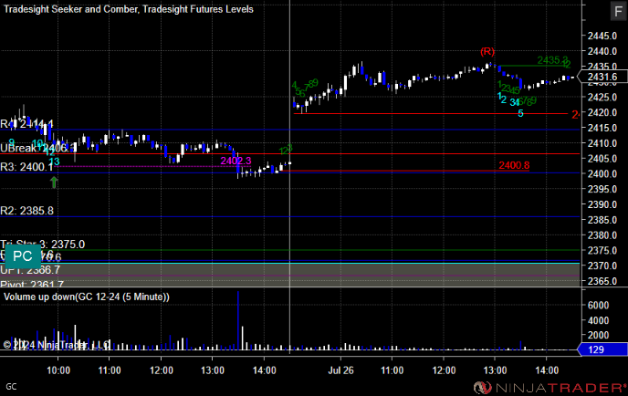Click the 2000 volume axis label
The image size is (628, 396).
pyautogui.click(x=598, y=335)
